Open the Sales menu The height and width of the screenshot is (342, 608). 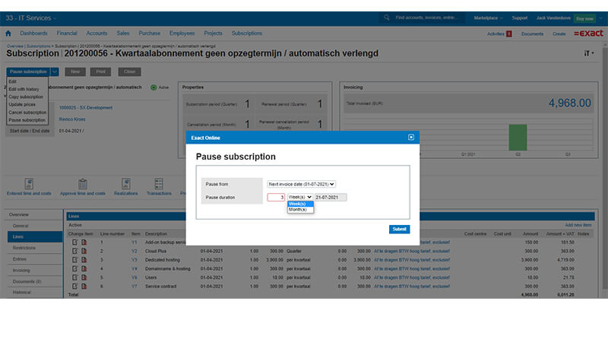[x=123, y=33]
